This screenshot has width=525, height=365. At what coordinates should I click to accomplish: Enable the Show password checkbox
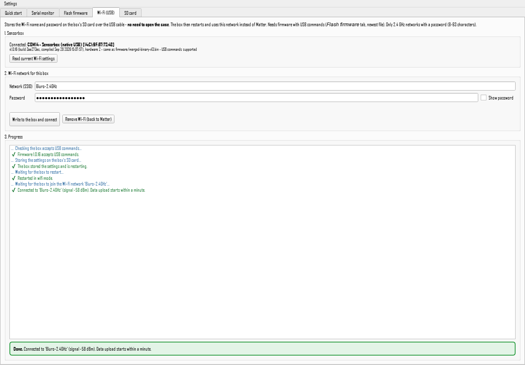click(x=484, y=97)
